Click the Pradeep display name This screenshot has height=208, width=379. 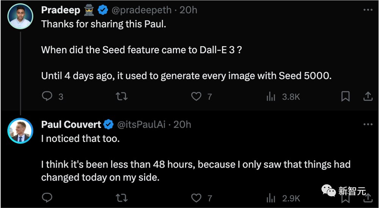(60, 10)
